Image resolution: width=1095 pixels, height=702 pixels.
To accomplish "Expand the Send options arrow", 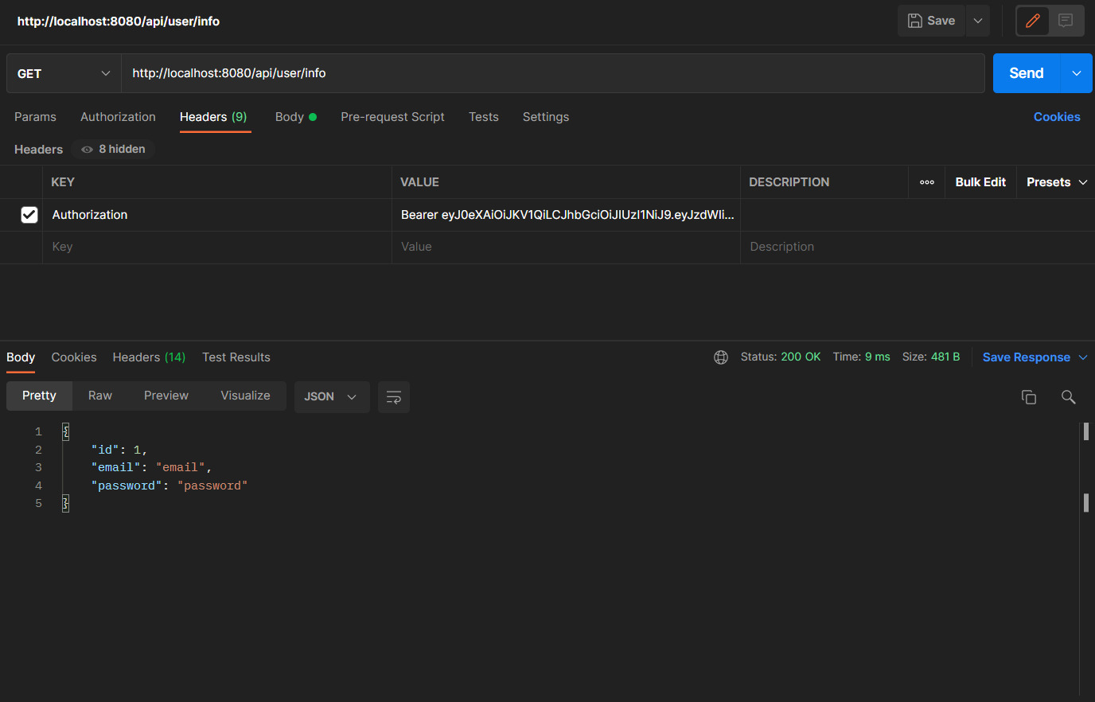I will pyautogui.click(x=1077, y=73).
